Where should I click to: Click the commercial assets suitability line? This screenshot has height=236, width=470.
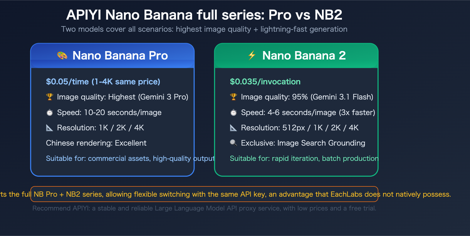click(130, 159)
